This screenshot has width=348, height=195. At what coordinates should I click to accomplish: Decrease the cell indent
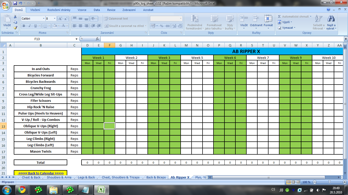93,26
